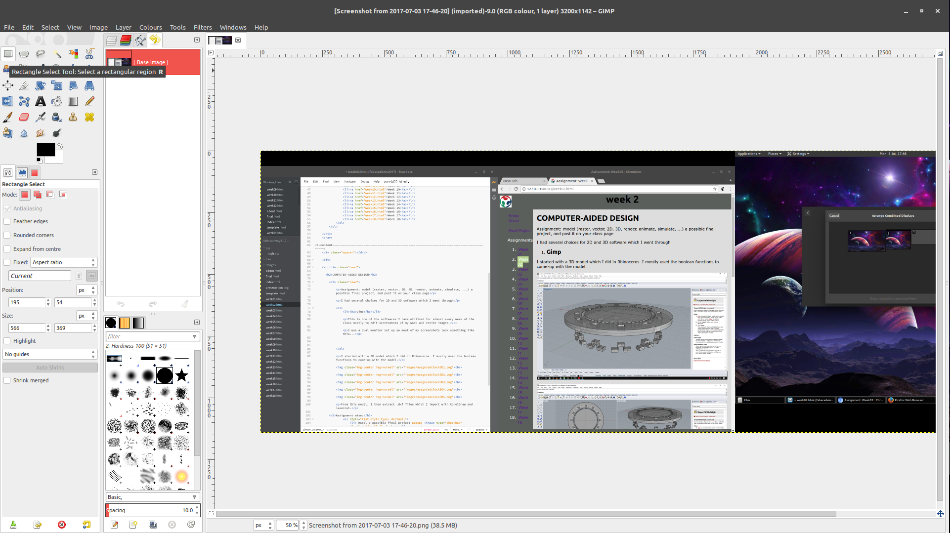950x533 pixels.
Task: Open the No guides dropdown
Action: coord(49,354)
